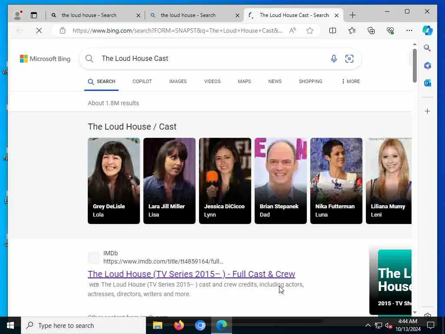Click the taskbar search box
Viewport: 445px width, 334px height.
(83, 325)
